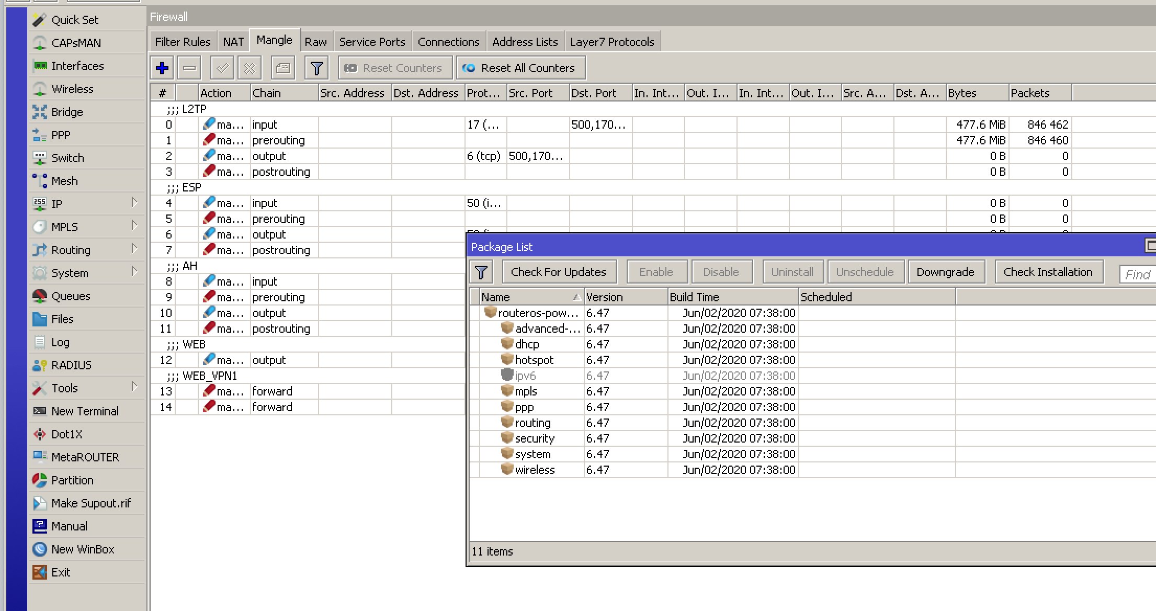Screen dimensions: 1156x611
Task: Expand the System submenu
Action: click(x=86, y=273)
